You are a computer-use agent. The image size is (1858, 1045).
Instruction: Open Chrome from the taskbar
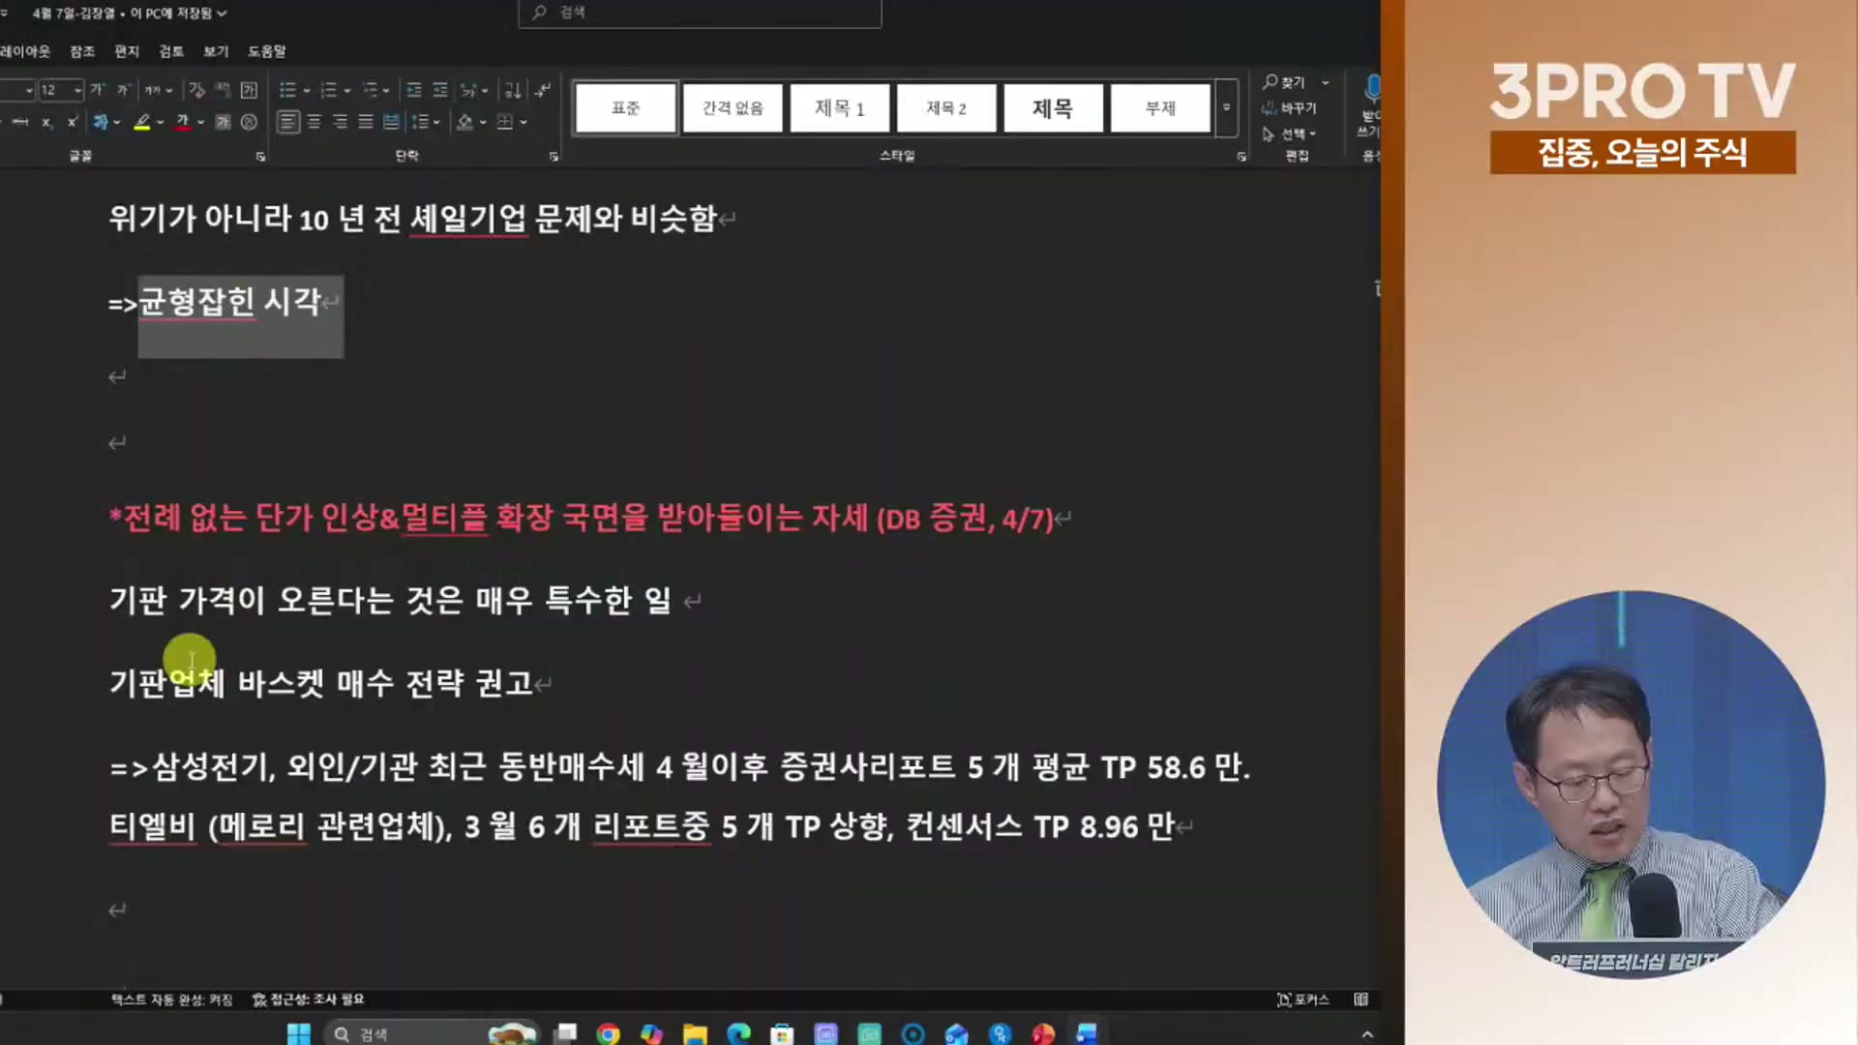tap(608, 1033)
